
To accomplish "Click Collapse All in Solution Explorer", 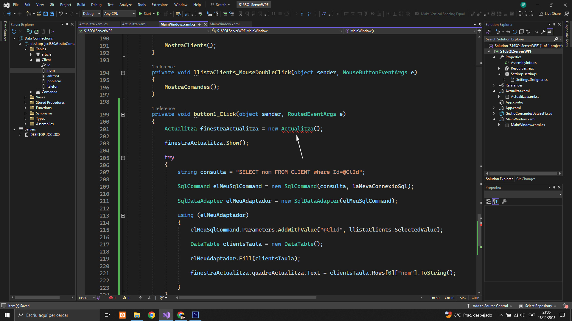I will point(521,32).
